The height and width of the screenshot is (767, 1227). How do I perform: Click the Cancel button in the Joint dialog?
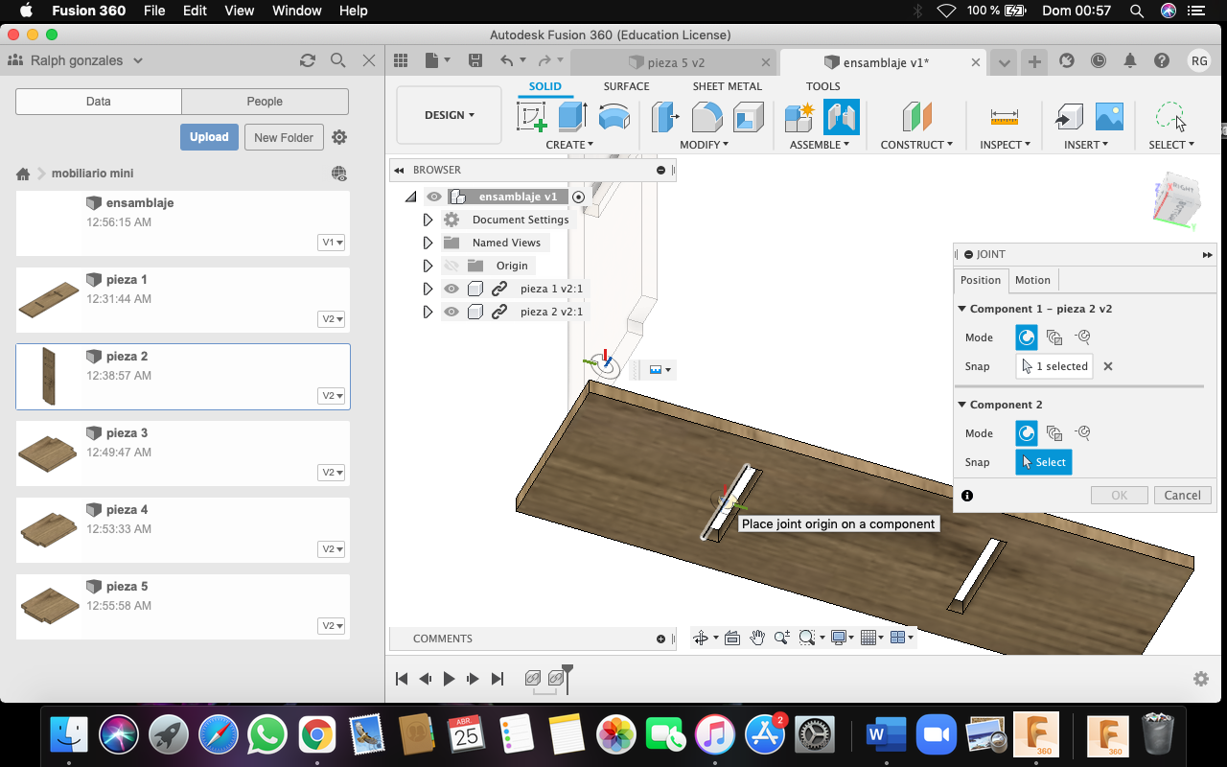point(1182,495)
